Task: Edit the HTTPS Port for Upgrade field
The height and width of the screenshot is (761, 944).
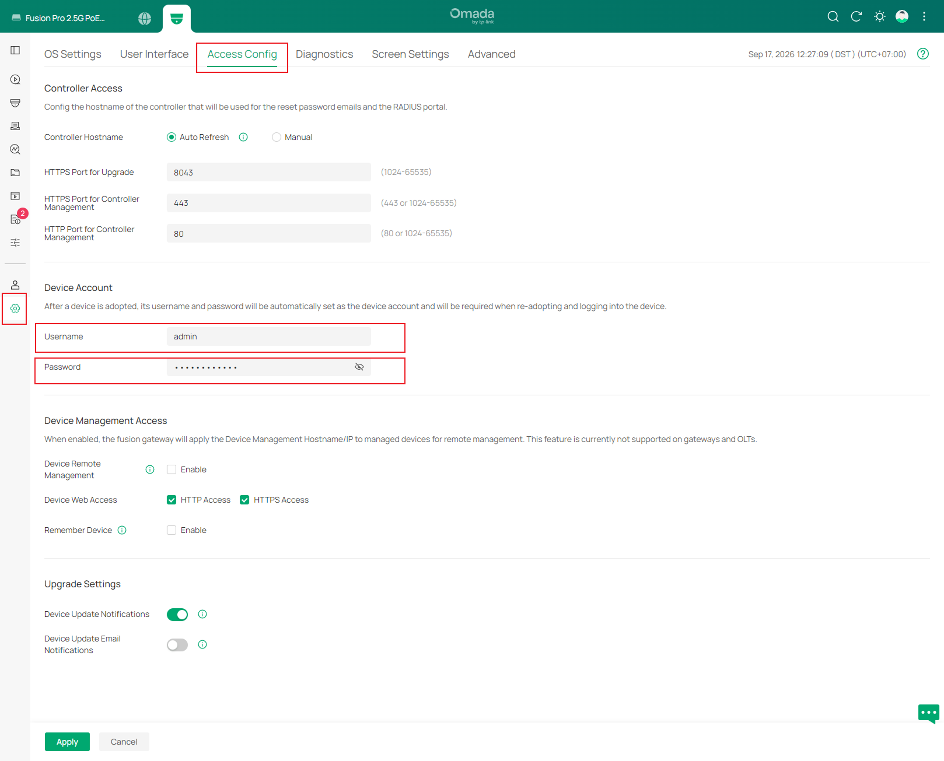Action: pos(268,172)
